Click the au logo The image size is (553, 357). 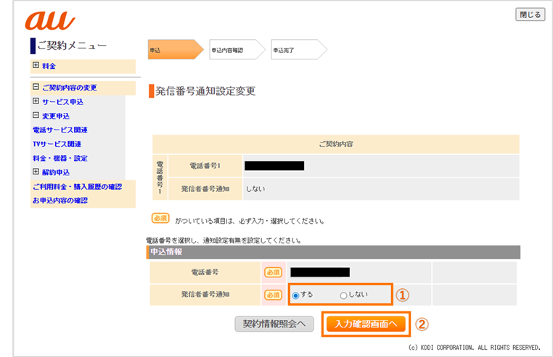tap(49, 20)
